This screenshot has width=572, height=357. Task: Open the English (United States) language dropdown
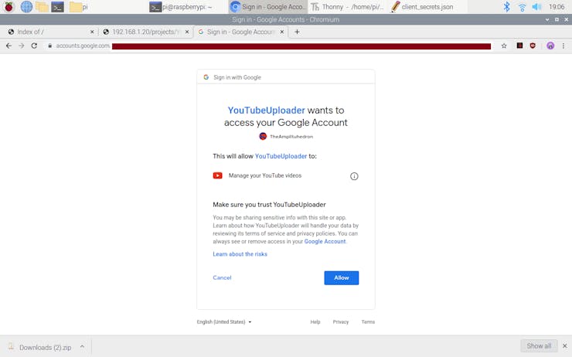click(x=224, y=322)
